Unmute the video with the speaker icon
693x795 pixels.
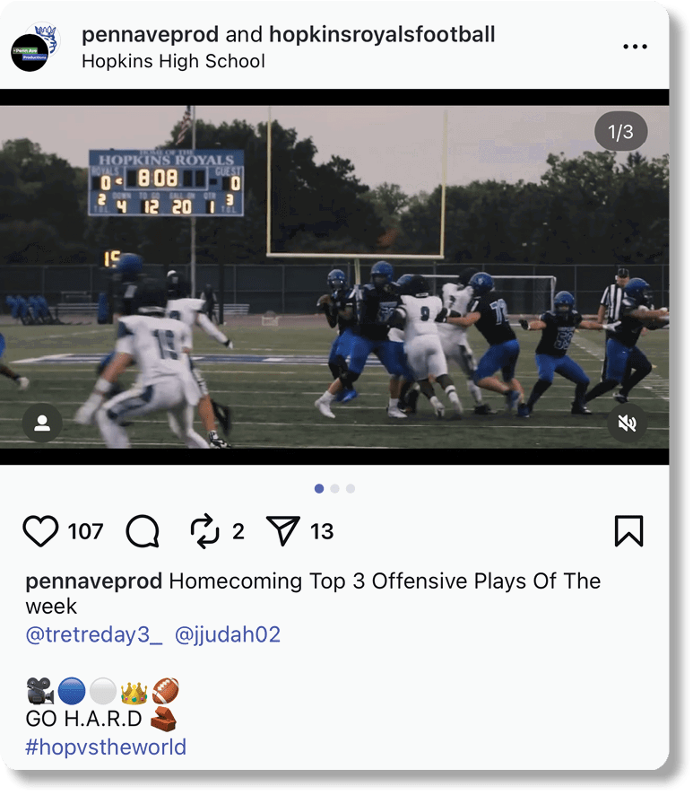(x=628, y=423)
